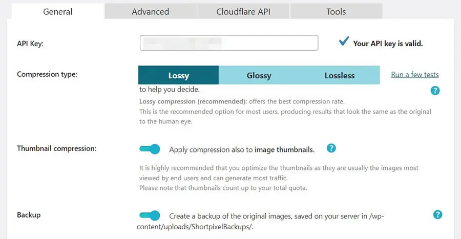Screen dimensions: 461x239
Task: Open the Advanced tab
Action: (x=150, y=11)
